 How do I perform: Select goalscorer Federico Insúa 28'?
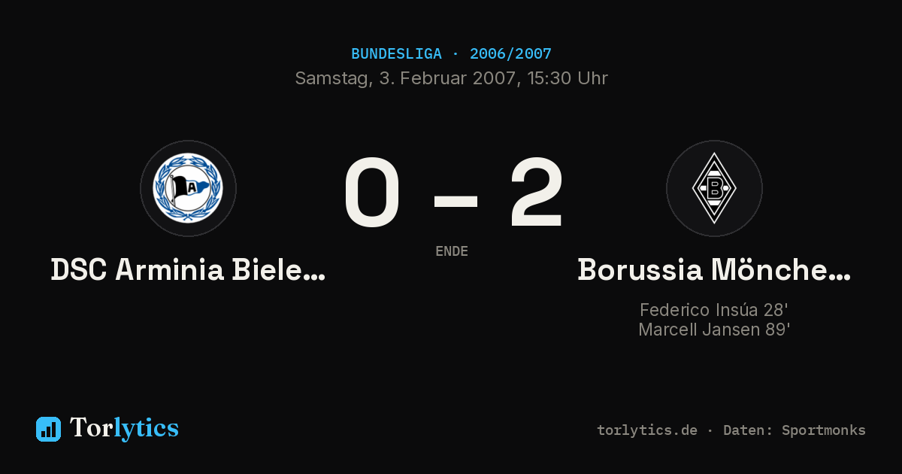(714, 310)
